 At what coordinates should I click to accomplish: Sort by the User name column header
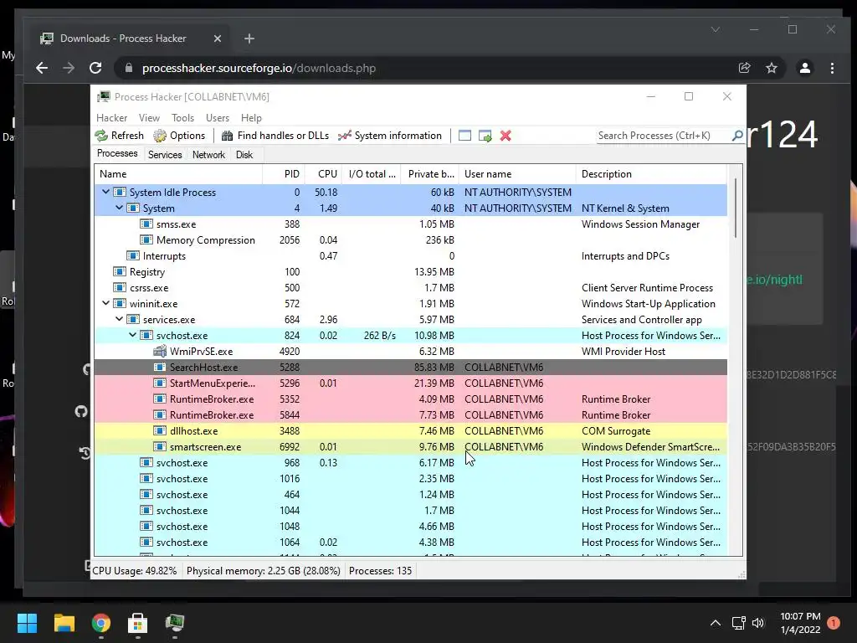coord(517,174)
